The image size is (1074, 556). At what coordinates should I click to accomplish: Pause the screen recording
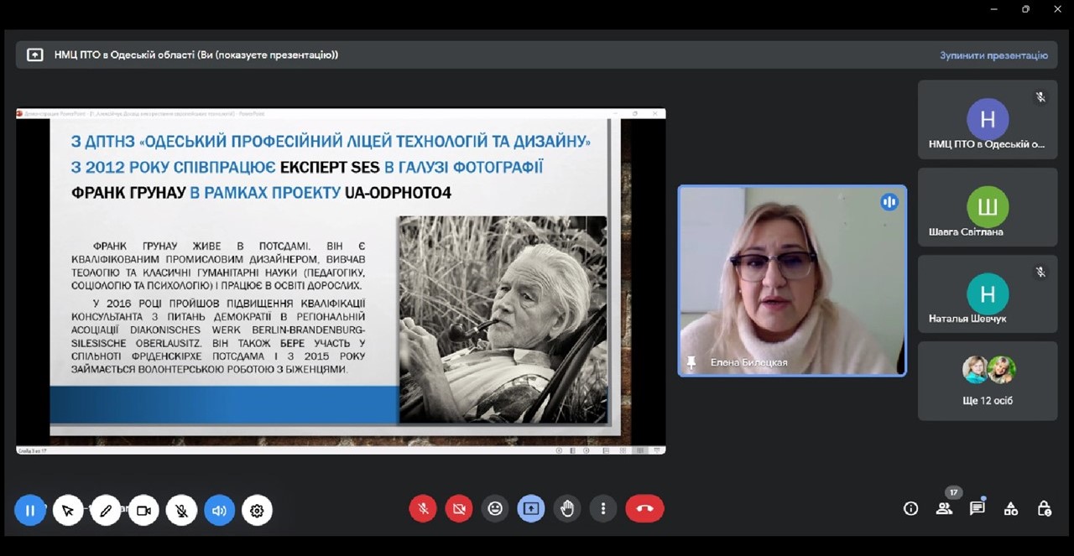(30, 510)
